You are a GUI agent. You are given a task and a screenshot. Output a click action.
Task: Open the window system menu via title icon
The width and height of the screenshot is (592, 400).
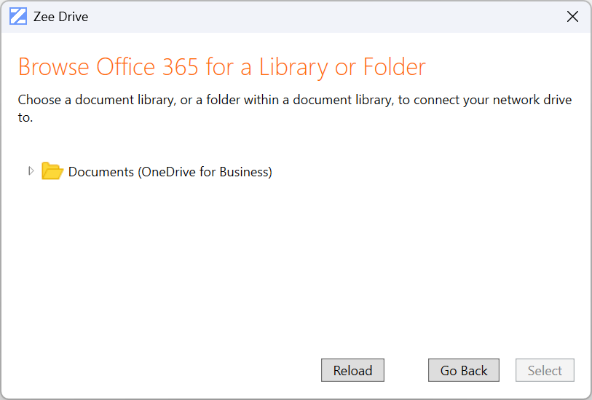pyautogui.click(x=18, y=17)
